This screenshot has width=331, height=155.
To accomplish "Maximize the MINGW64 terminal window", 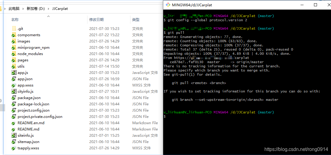I will click(315, 5).
